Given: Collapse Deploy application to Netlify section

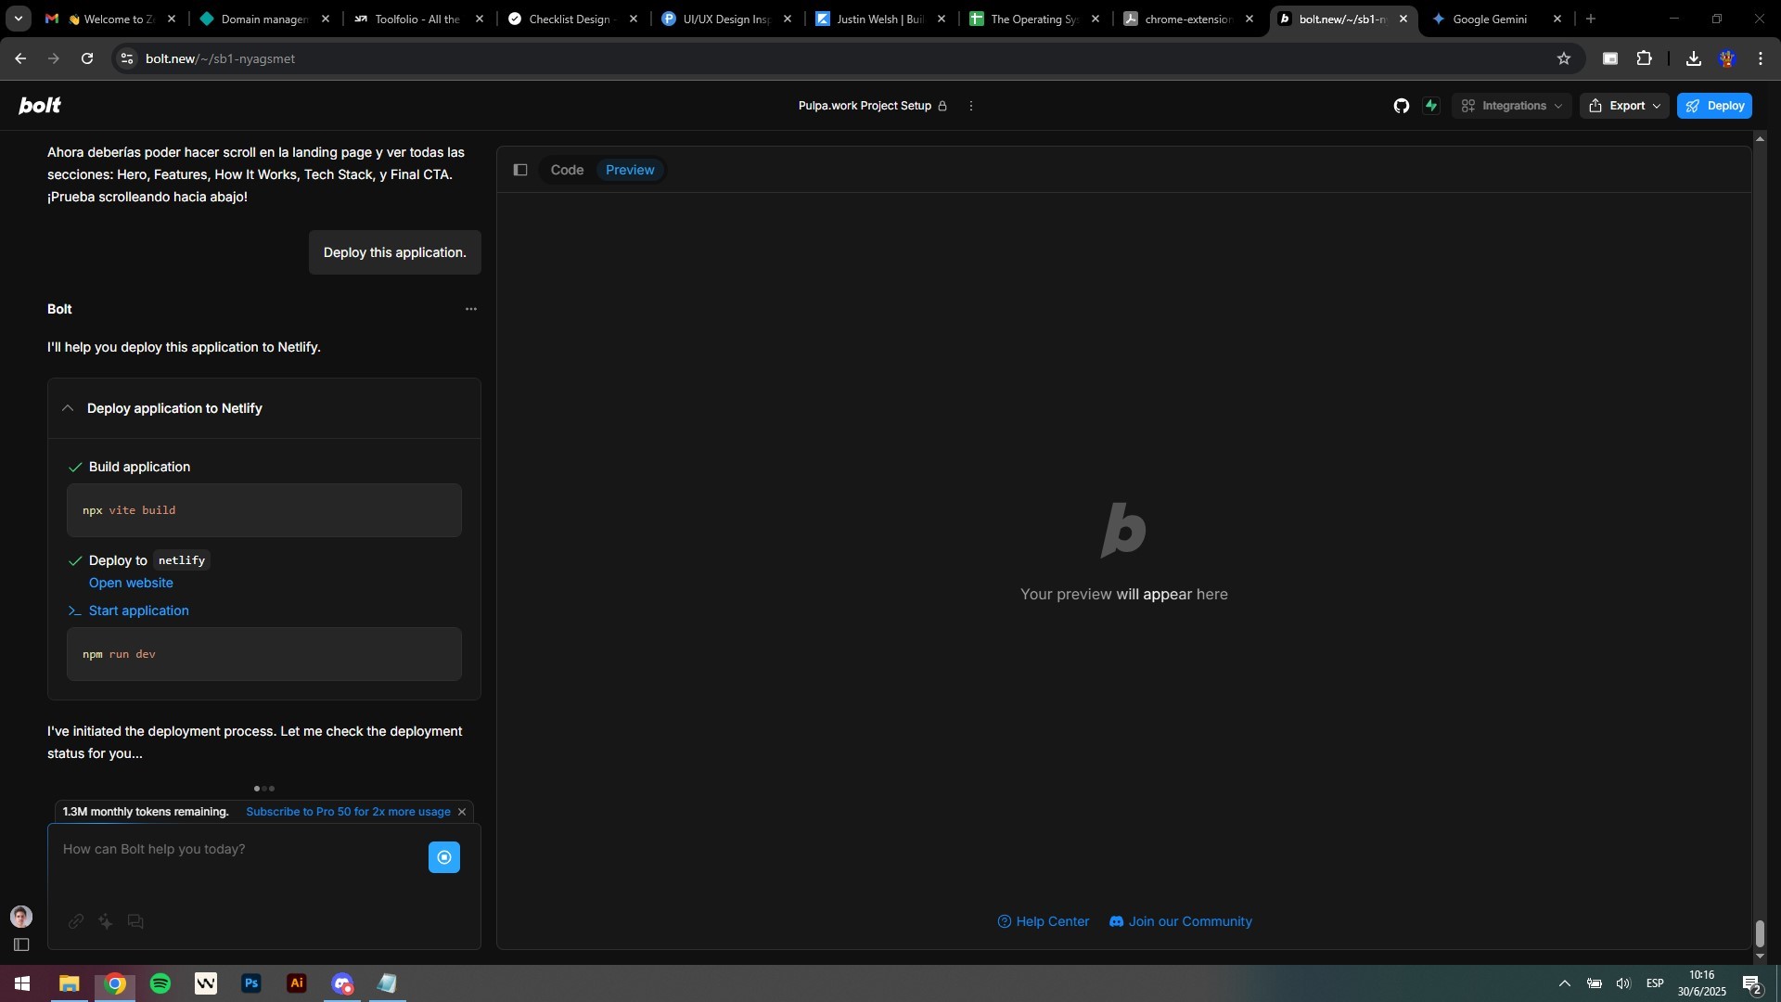Looking at the screenshot, I should pyautogui.click(x=68, y=408).
